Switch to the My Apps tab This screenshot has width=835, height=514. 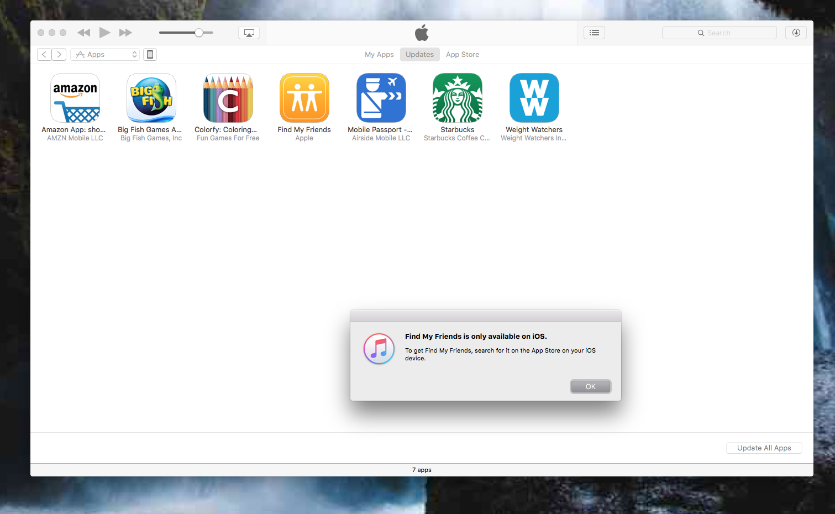[379, 54]
